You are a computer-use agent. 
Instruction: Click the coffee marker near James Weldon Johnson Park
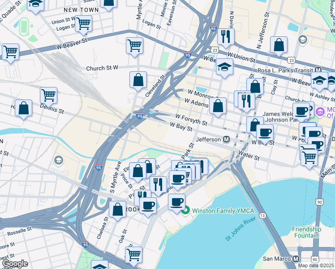[x=301, y=112]
